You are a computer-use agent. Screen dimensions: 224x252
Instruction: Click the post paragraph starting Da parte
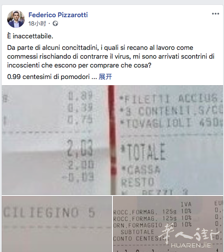pos(111,56)
